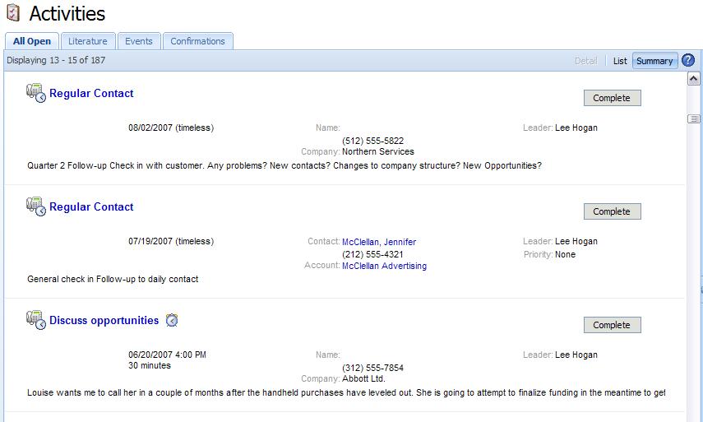Viewport: 703px width, 422px height.
Task: Click the Activities clipboard icon in header
Action: coord(12,14)
